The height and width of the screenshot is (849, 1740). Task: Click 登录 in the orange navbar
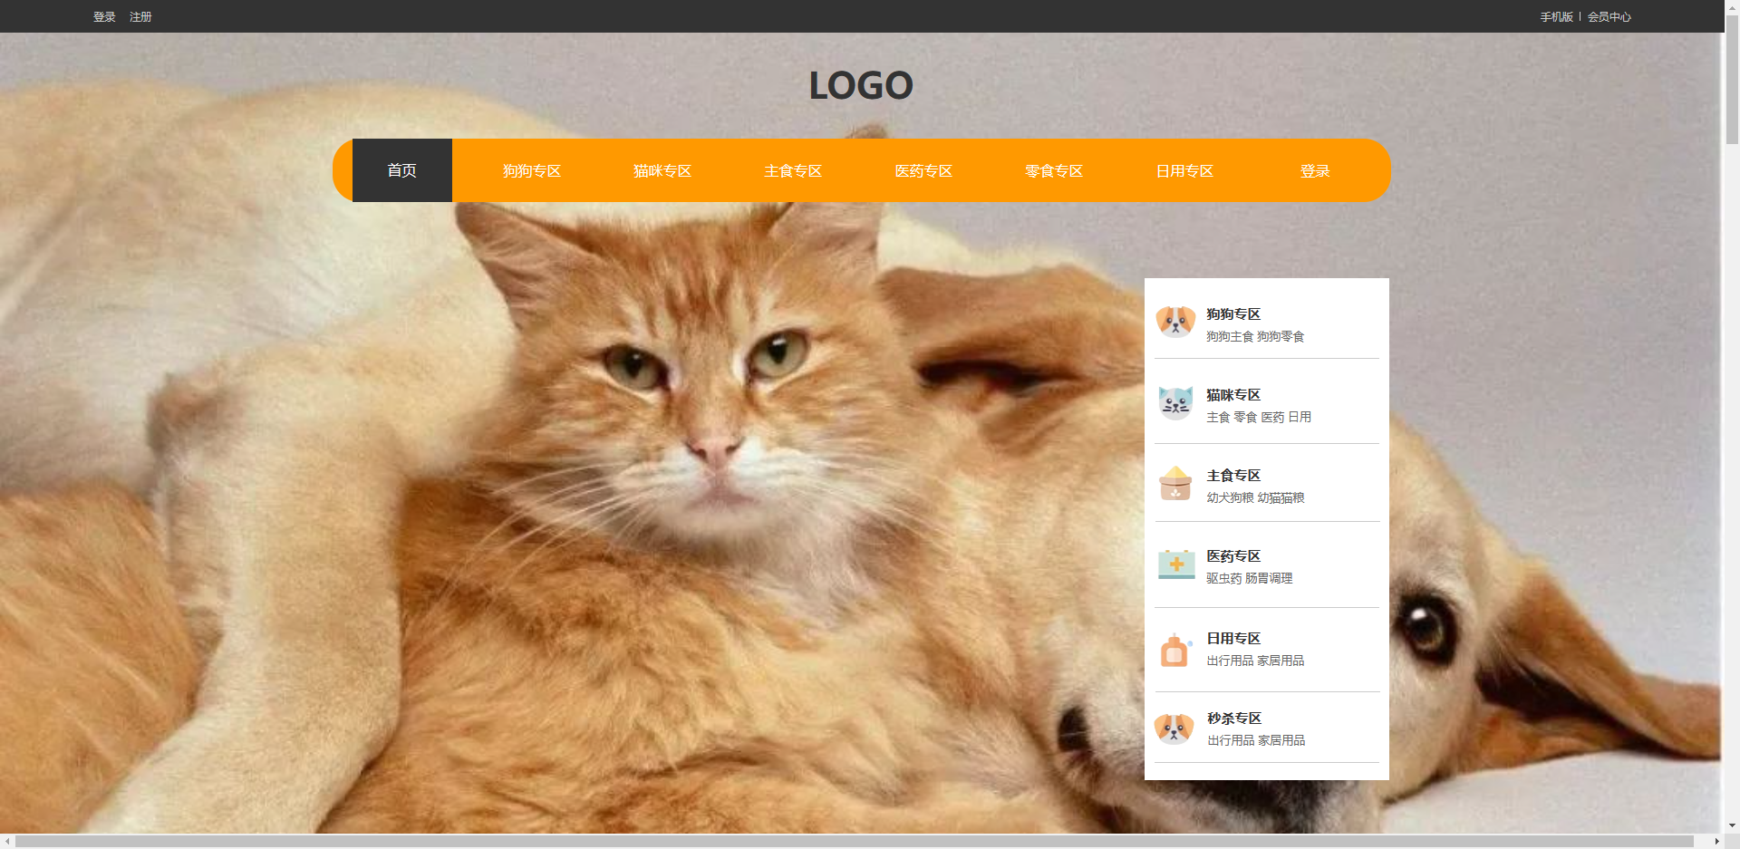(1315, 171)
